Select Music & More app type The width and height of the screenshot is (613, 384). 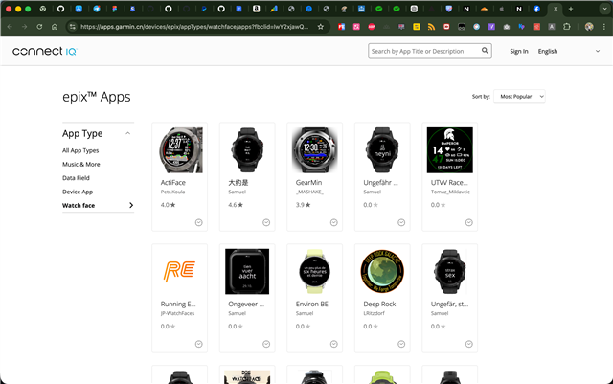click(x=81, y=164)
